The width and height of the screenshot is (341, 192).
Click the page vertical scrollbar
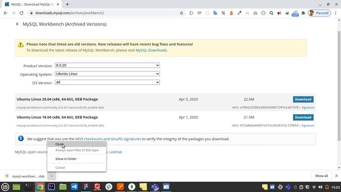339,85
